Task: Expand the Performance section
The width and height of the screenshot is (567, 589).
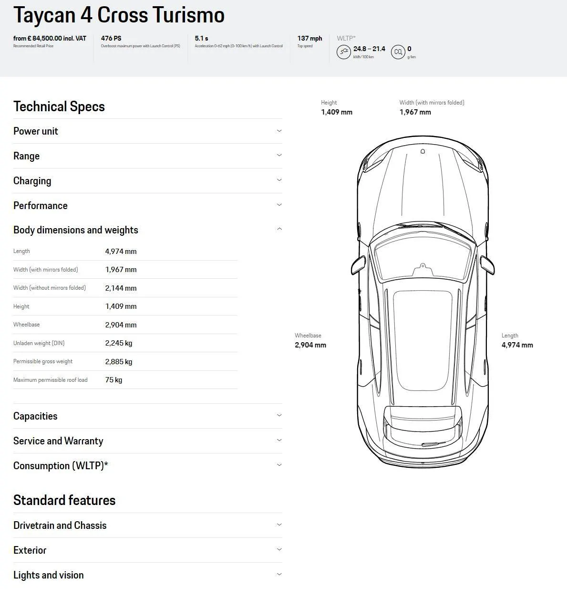Action: [x=147, y=206]
